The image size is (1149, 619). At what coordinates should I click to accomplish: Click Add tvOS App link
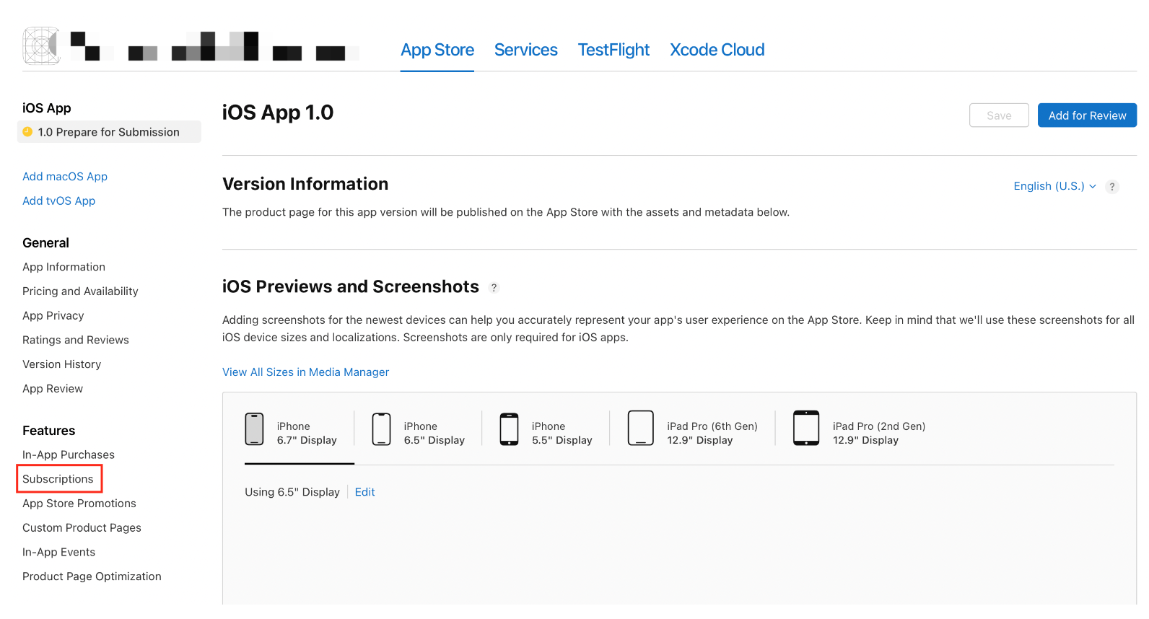pyautogui.click(x=58, y=201)
